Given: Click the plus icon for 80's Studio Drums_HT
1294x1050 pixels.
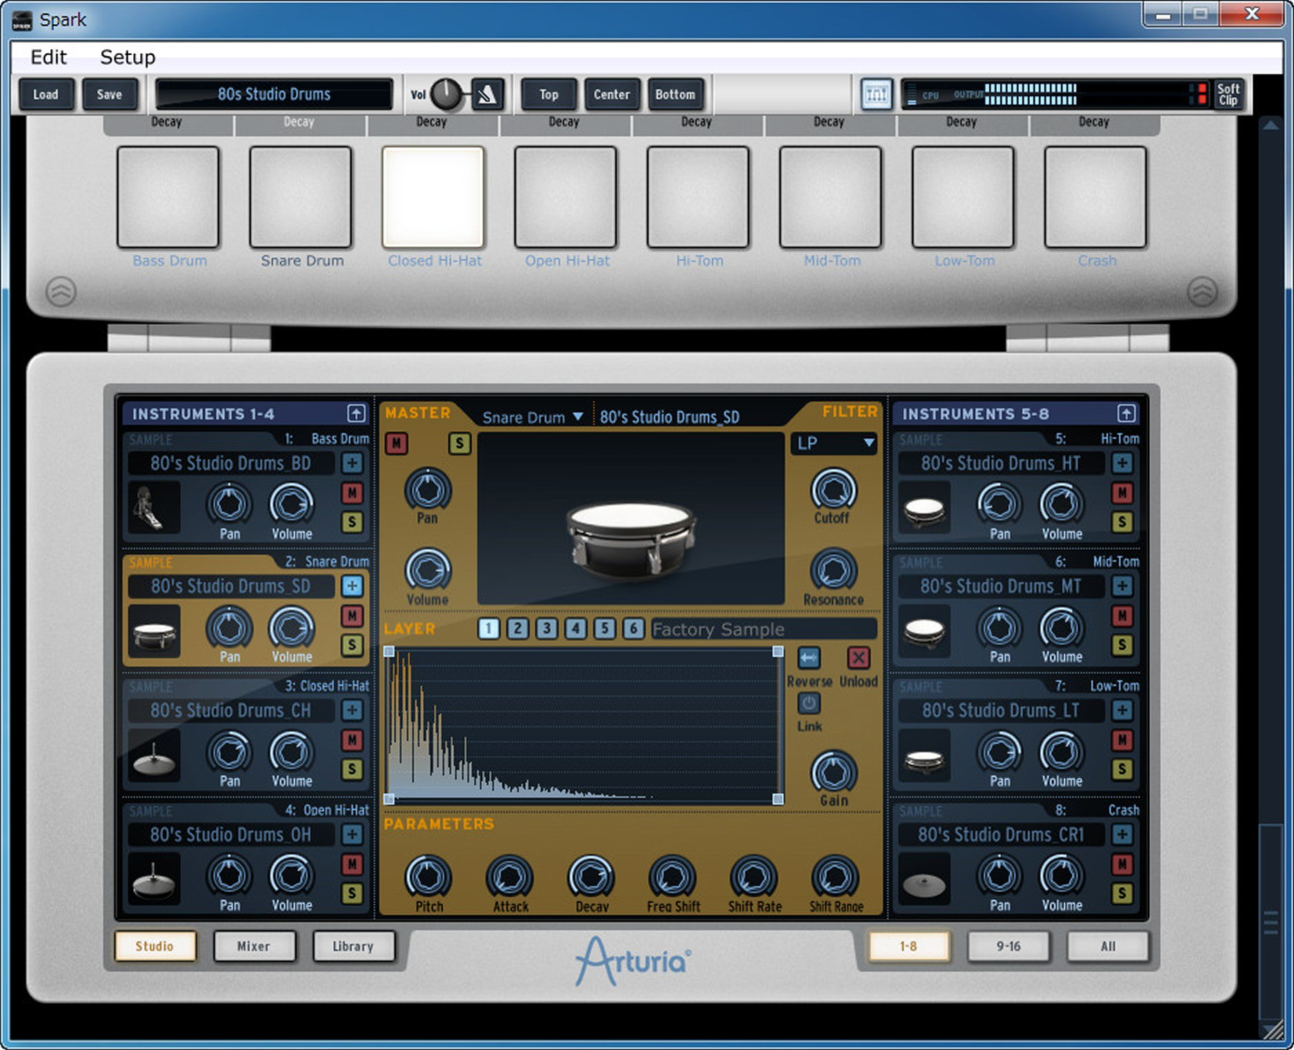Looking at the screenshot, I should [x=1122, y=463].
